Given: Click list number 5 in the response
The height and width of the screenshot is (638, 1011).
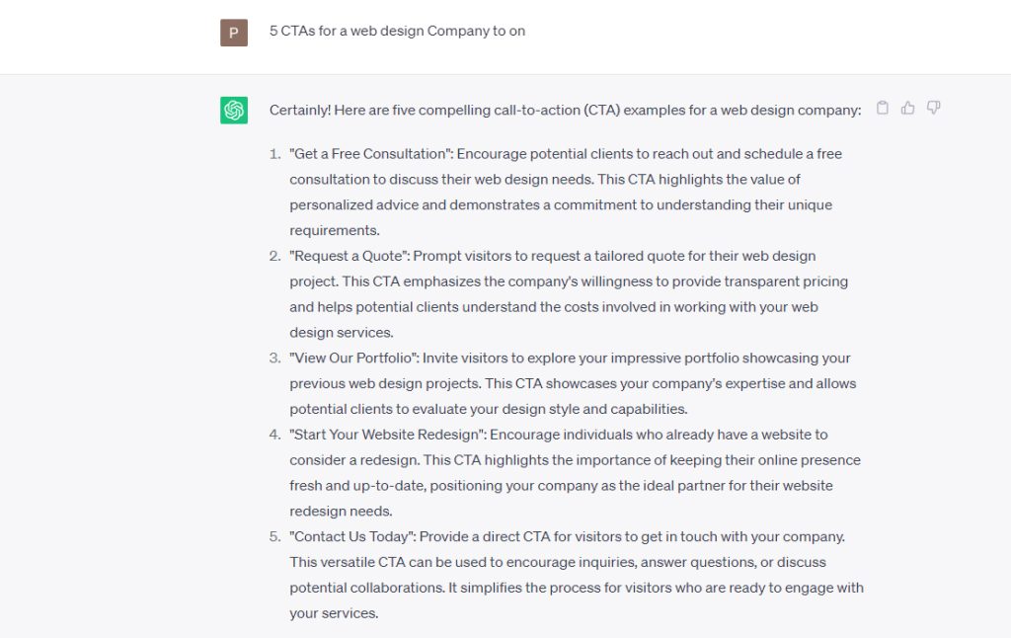Looking at the screenshot, I should point(274,536).
